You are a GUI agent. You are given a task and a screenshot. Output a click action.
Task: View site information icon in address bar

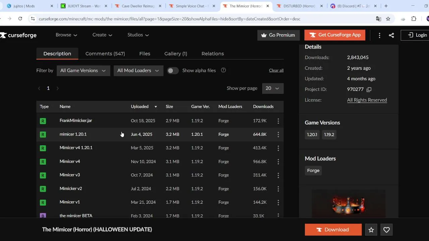33,19
